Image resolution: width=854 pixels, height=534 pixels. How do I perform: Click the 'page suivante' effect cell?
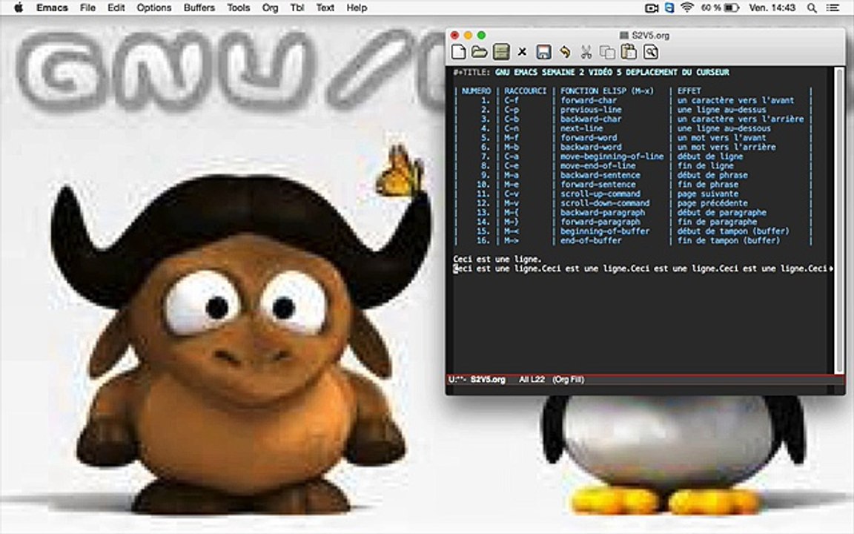coord(708,194)
